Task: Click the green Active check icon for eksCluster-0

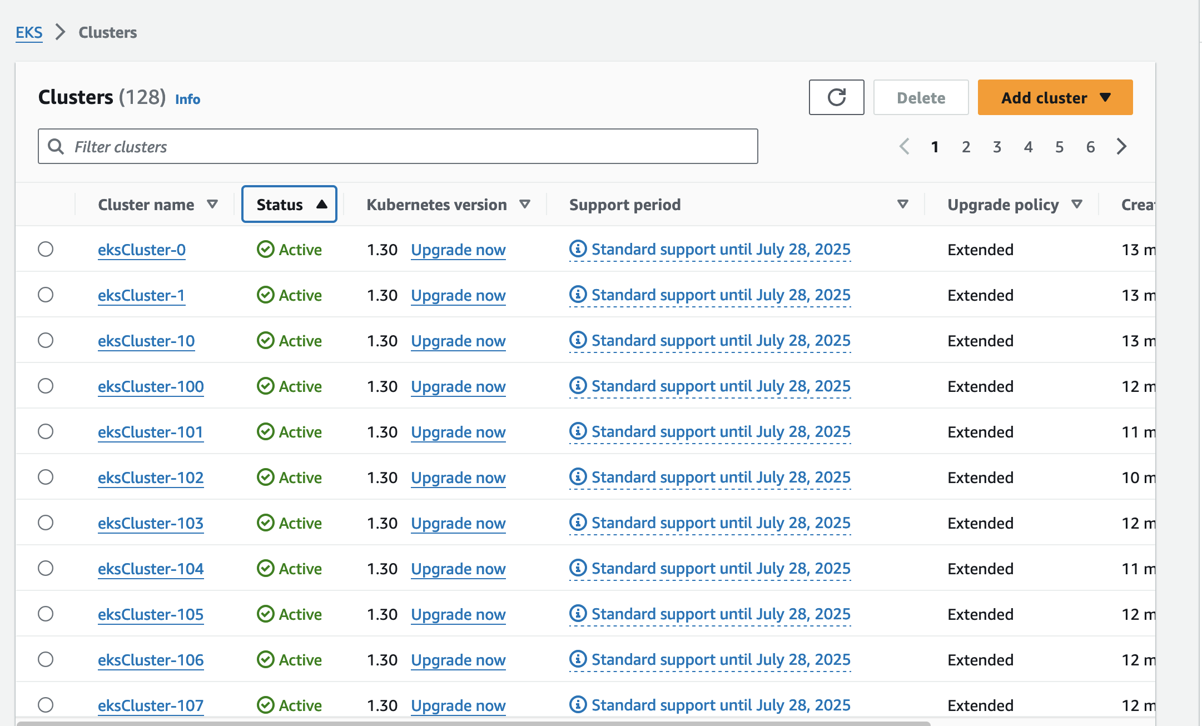Action: 265,249
